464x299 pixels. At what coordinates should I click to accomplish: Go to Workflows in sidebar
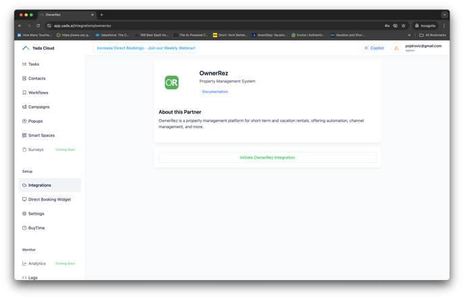[50, 92]
